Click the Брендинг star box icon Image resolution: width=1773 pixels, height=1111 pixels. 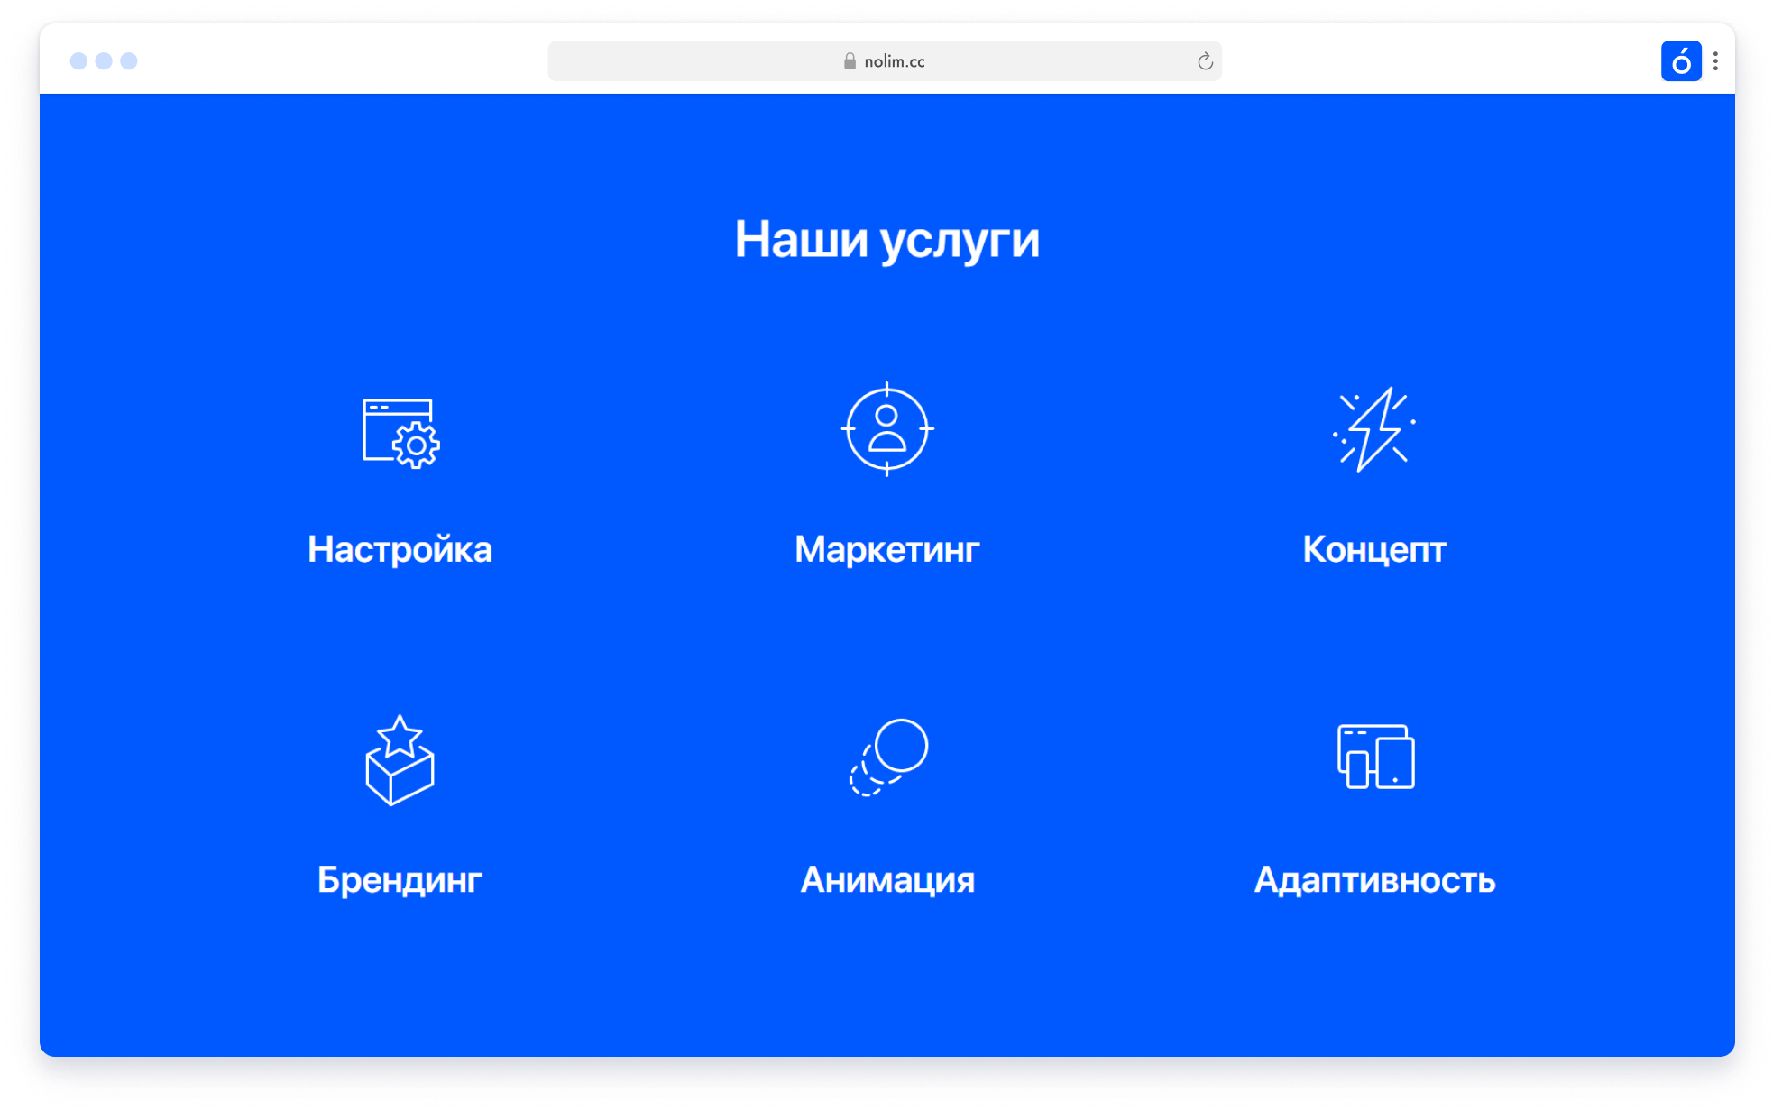click(x=400, y=760)
